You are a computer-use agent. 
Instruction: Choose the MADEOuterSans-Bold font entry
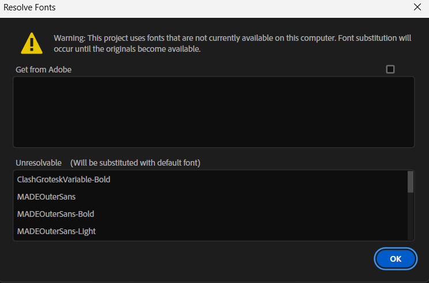click(55, 214)
